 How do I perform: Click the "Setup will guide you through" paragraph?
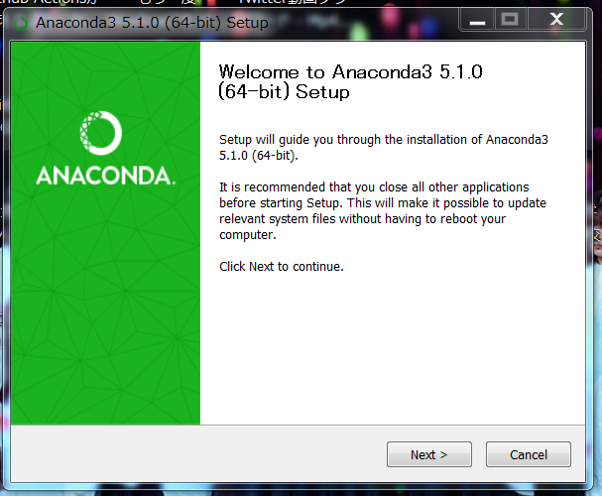pos(384,148)
